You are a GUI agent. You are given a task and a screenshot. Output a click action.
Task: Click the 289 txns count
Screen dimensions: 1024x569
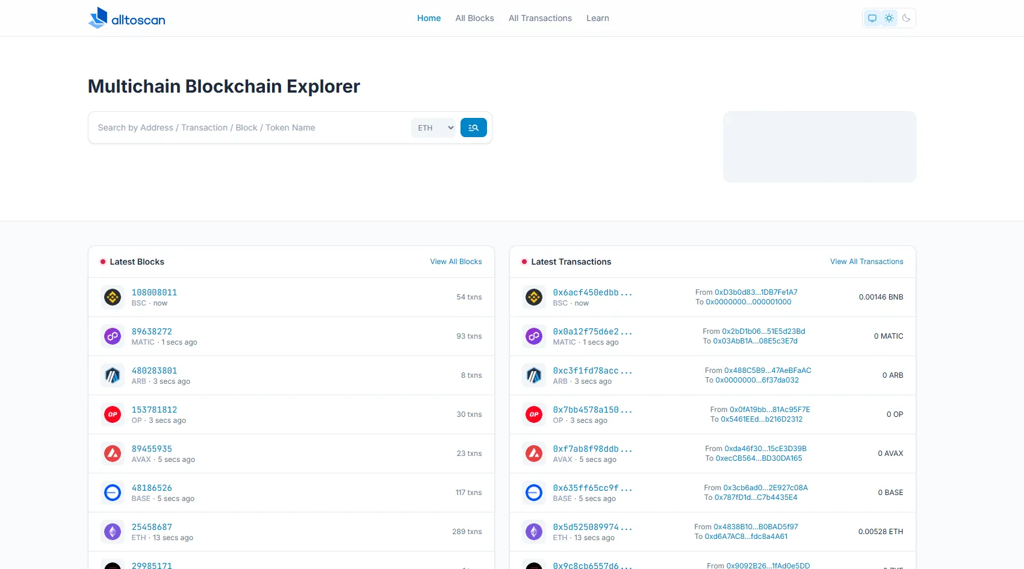467,532
